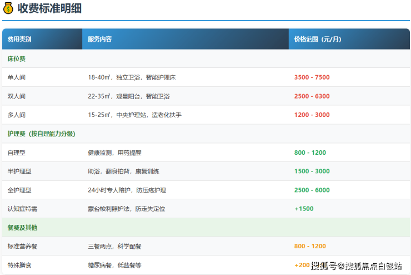Select the 双人间 row label

[x=17, y=96]
